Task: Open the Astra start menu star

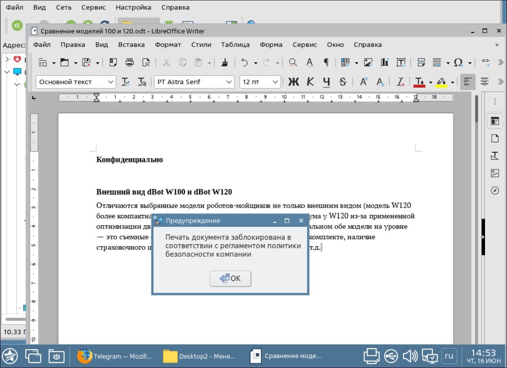Action: click(10, 356)
